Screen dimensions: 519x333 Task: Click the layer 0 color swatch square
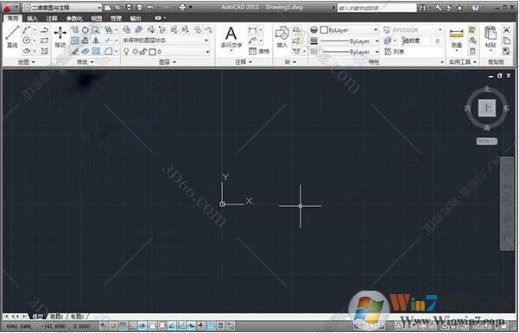tap(153, 52)
